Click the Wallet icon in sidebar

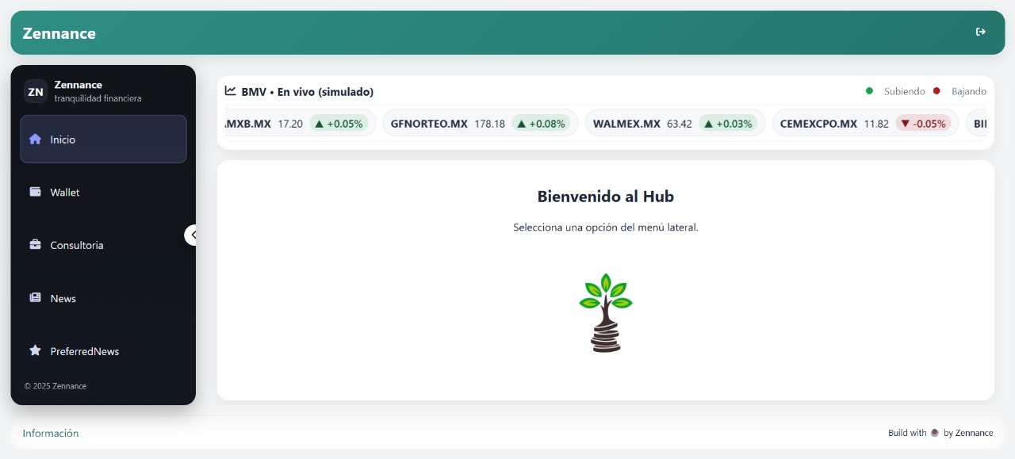coord(35,192)
